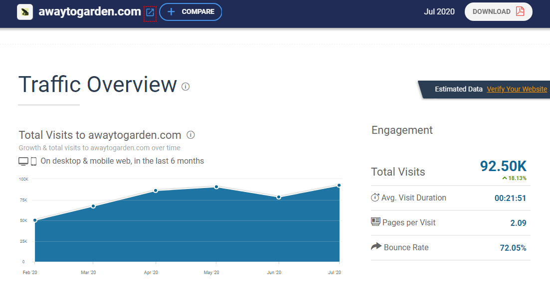Select the Feb '20 data point on the chart
The width and height of the screenshot is (550, 290).
pos(35,220)
